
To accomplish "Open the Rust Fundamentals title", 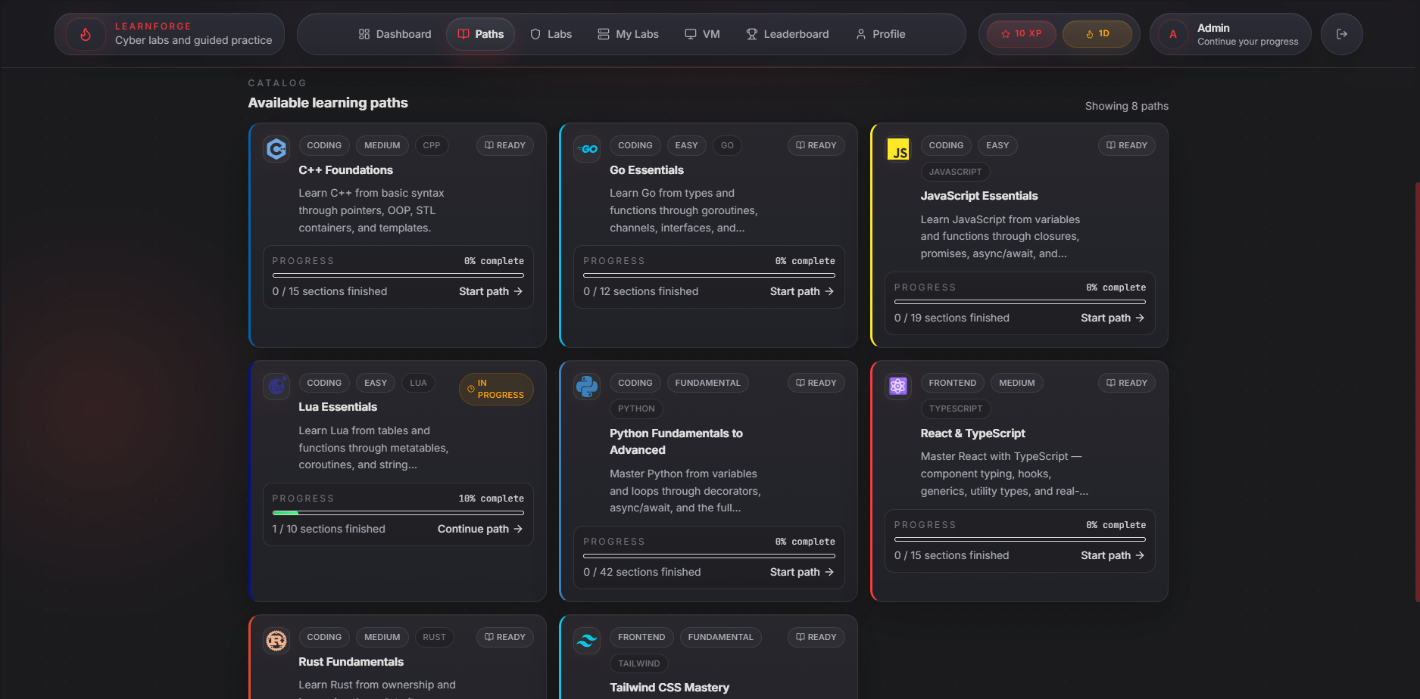I will click(351, 662).
